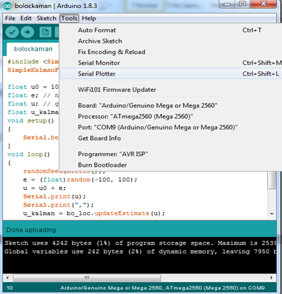Expand the Programmer AVR ISP submenu

[171, 154]
